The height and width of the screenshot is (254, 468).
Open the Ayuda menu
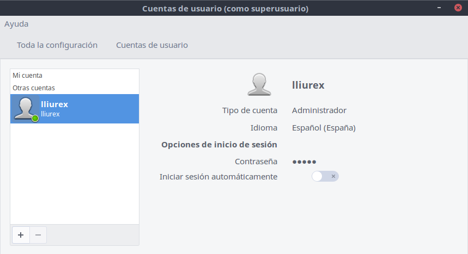[x=16, y=24]
